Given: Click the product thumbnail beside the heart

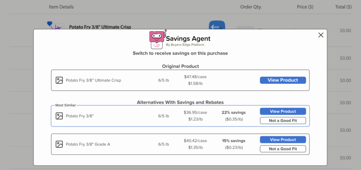Looking at the screenshot, I should (x=57, y=27).
